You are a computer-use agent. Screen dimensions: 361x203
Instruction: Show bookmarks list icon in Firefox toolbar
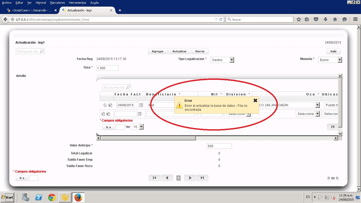(x=307, y=19)
